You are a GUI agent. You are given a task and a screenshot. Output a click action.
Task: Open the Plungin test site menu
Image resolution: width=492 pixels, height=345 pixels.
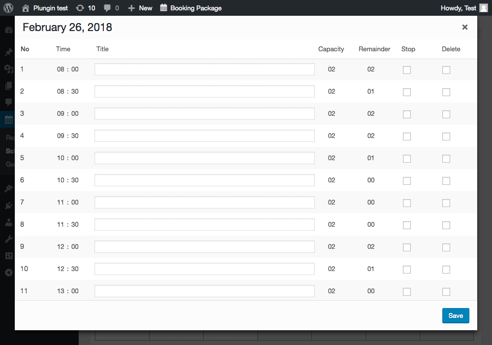pyautogui.click(x=51, y=8)
